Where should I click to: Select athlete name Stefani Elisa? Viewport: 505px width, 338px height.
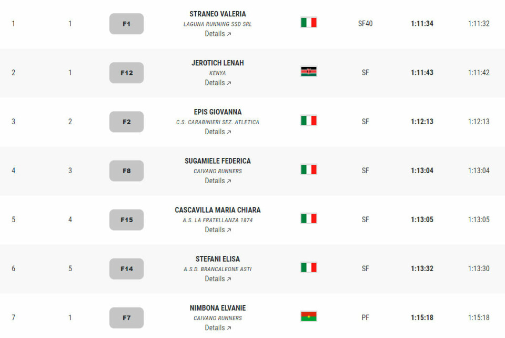(218, 259)
